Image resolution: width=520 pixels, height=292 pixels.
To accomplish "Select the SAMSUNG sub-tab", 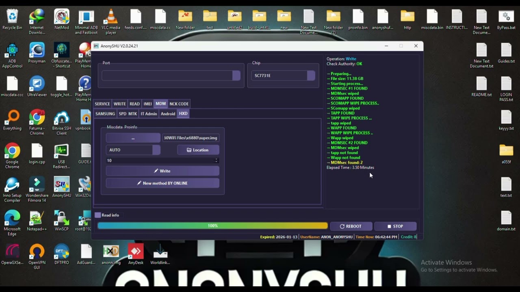I will coord(105,114).
